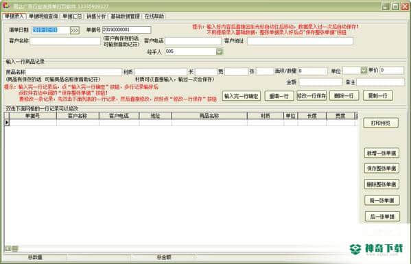Click the 客户名称 input field

tap(65, 41)
